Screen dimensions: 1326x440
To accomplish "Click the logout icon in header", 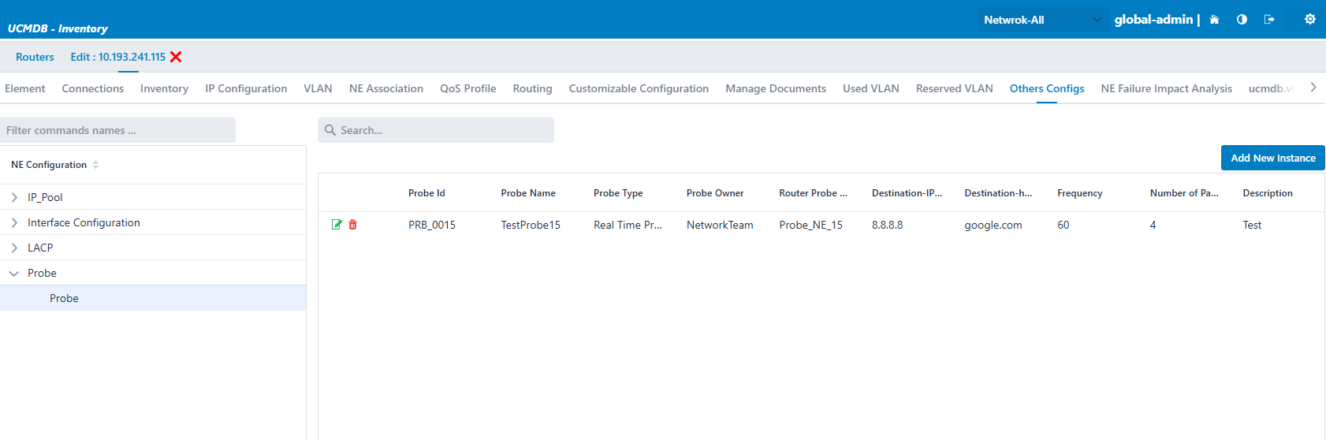I will pyautogui.click(x=1269, y=20).
